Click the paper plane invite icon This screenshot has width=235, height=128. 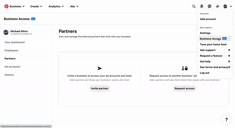point(100,68)
